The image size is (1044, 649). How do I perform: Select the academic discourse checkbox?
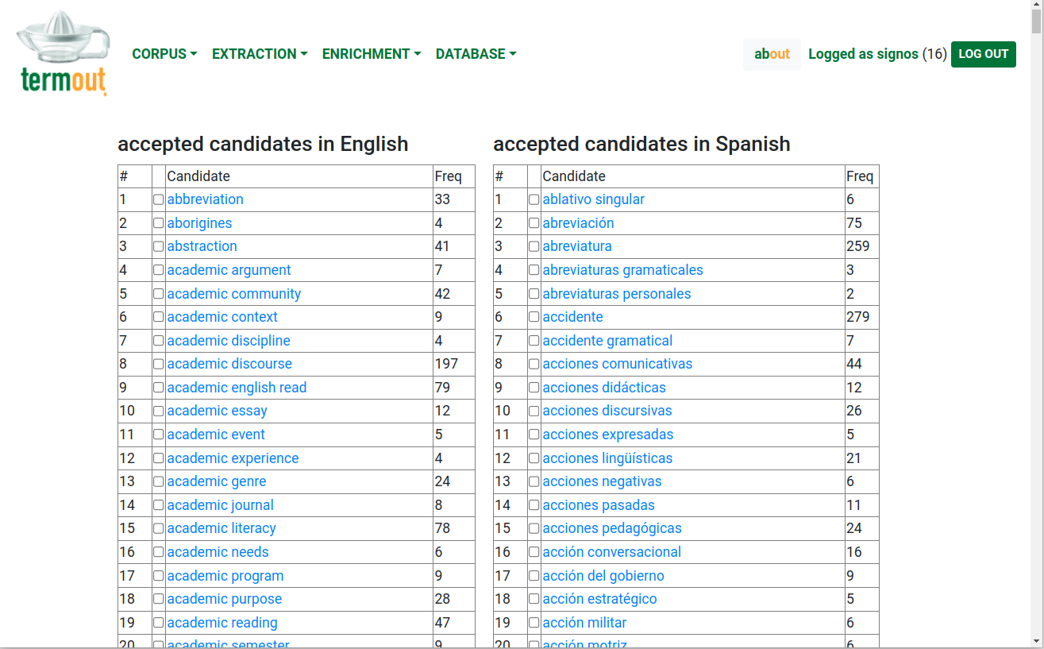pyautogui.click(x=159, y=365)
